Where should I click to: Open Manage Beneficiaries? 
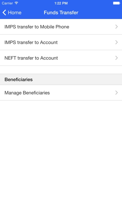61,93
